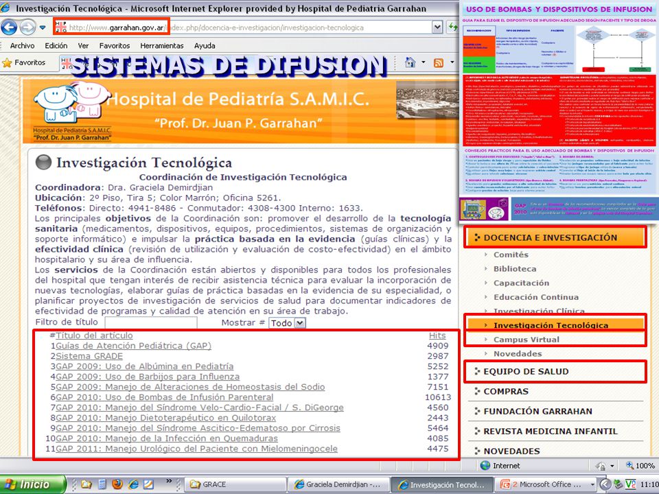Open GAP 2011 Mielomeningocele article link
This screenshot has height=494, width=659.
coord(196,449)
